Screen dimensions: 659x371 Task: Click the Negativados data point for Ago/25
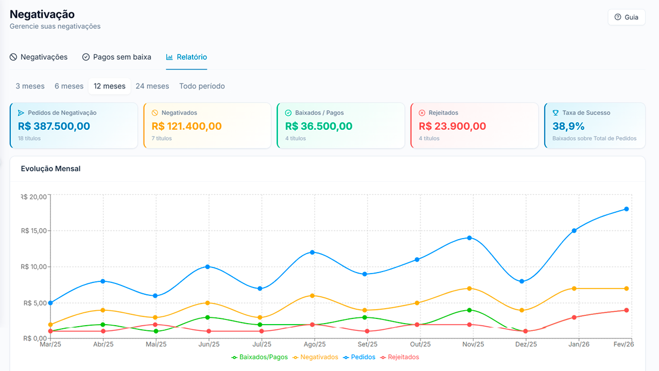312,296
